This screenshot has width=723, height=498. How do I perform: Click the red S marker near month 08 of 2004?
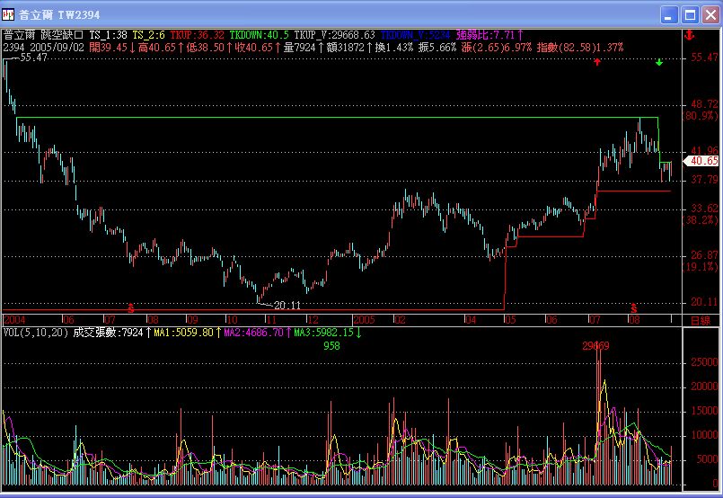coord(131,307)
